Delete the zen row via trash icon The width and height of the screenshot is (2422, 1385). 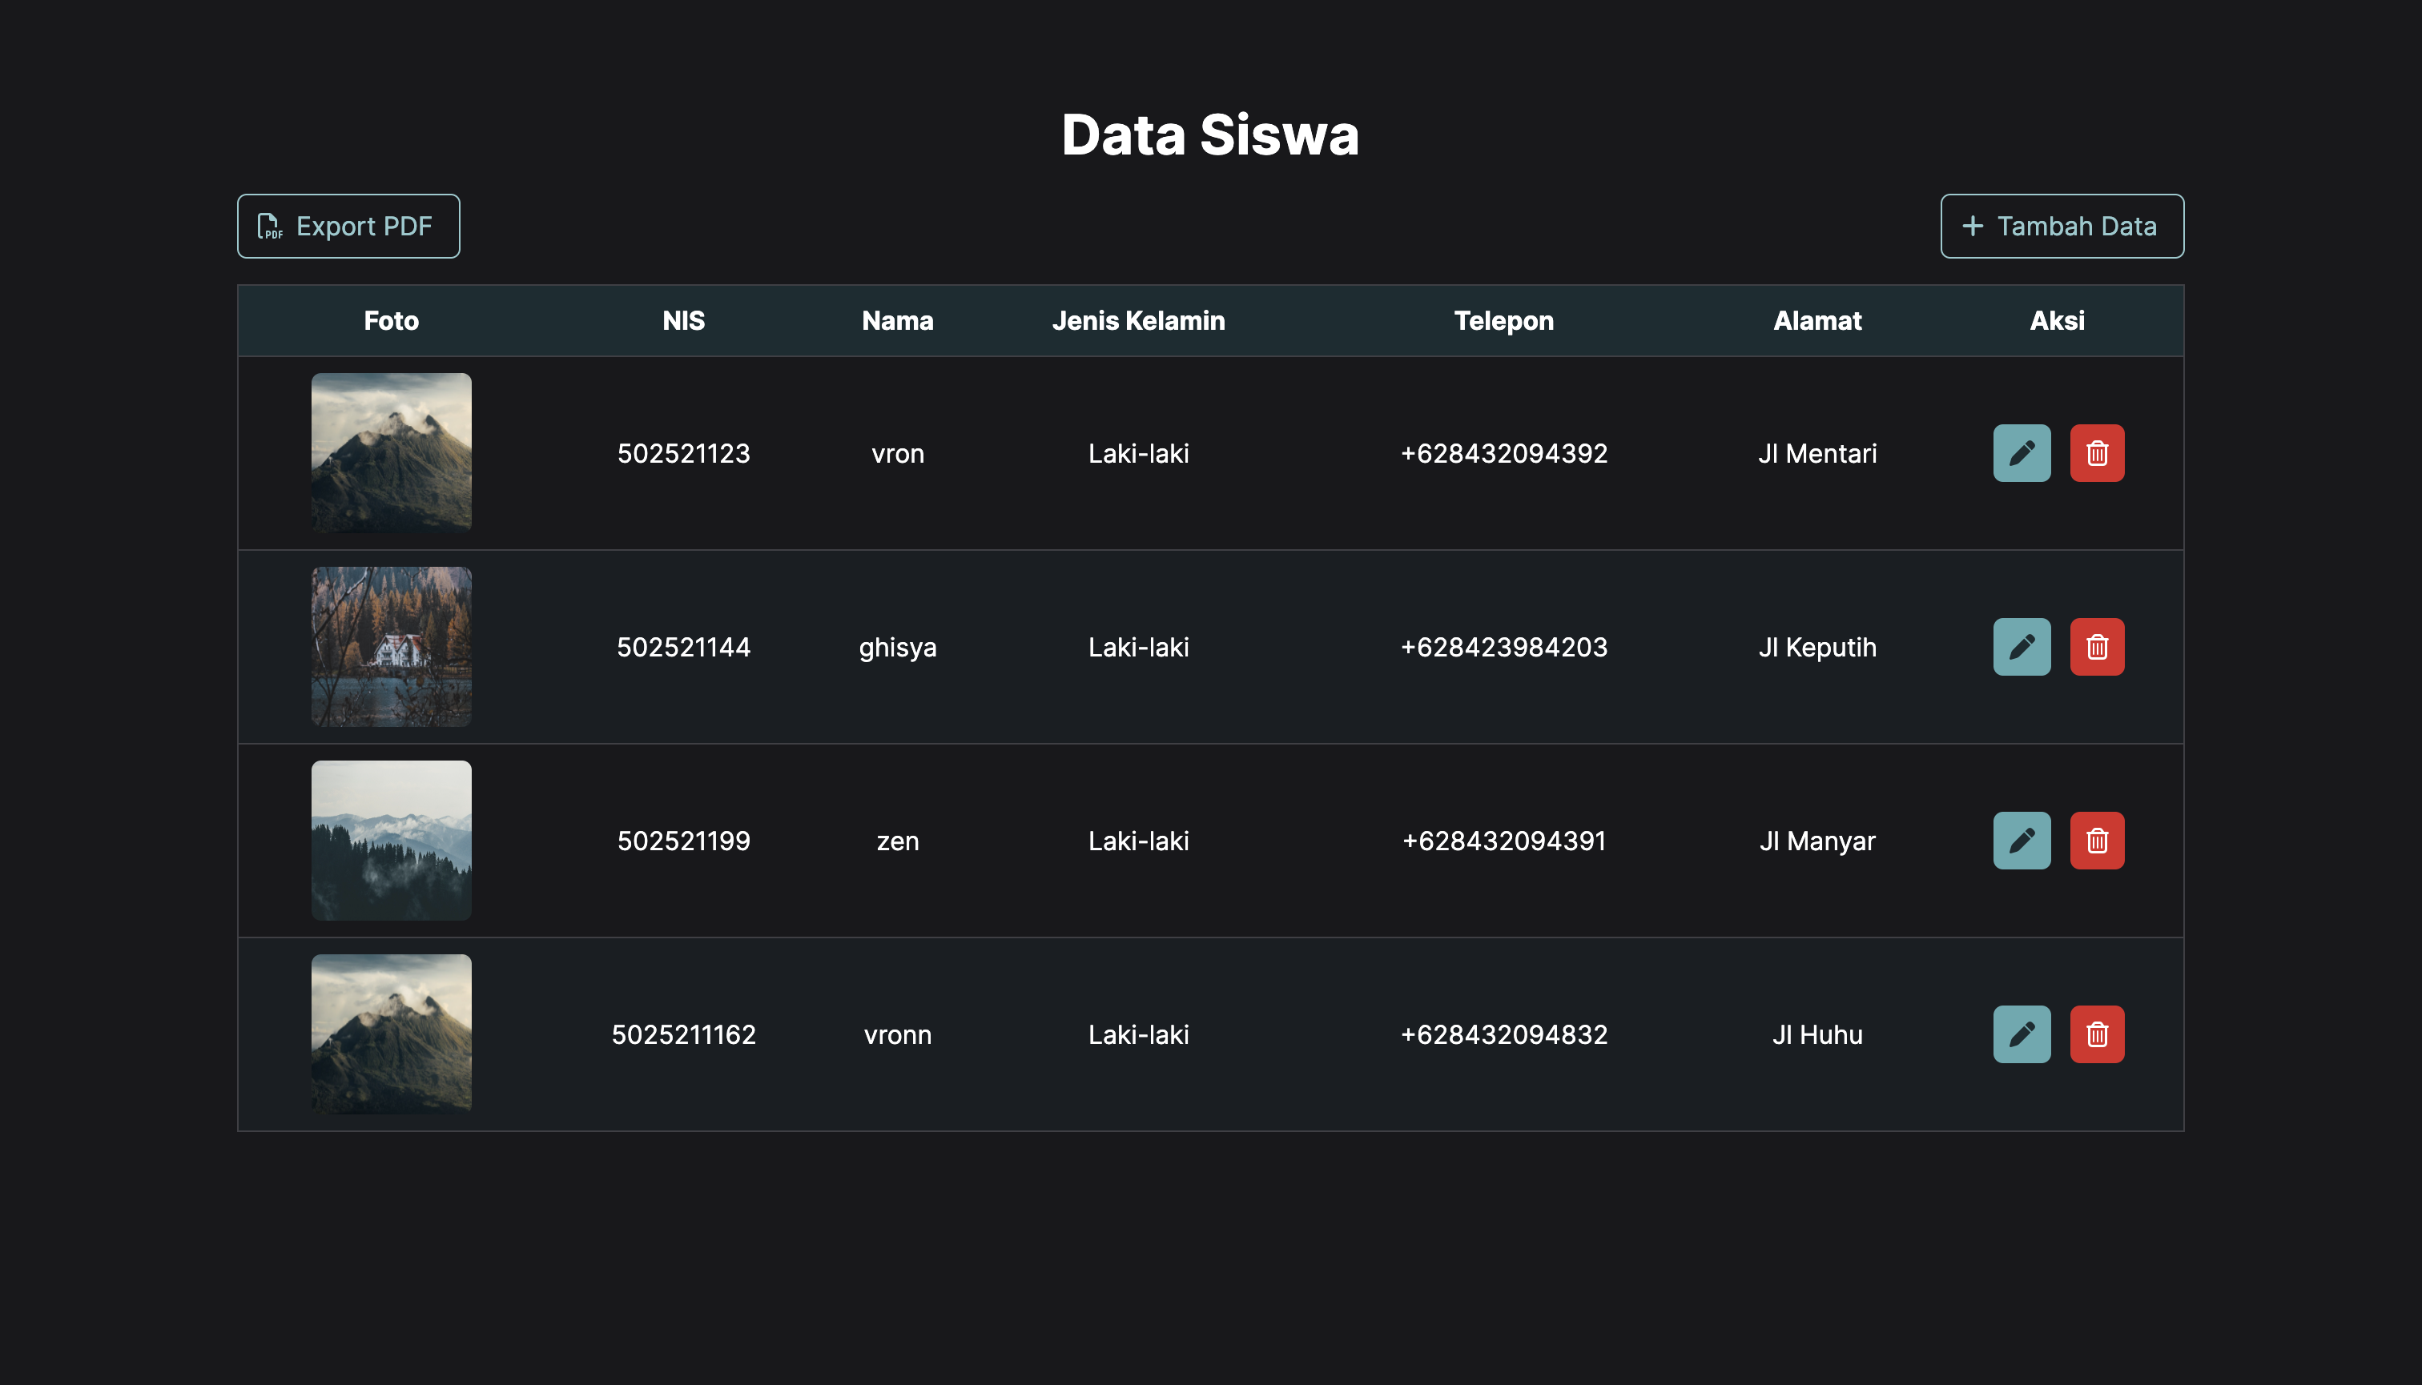point(2097,840)
